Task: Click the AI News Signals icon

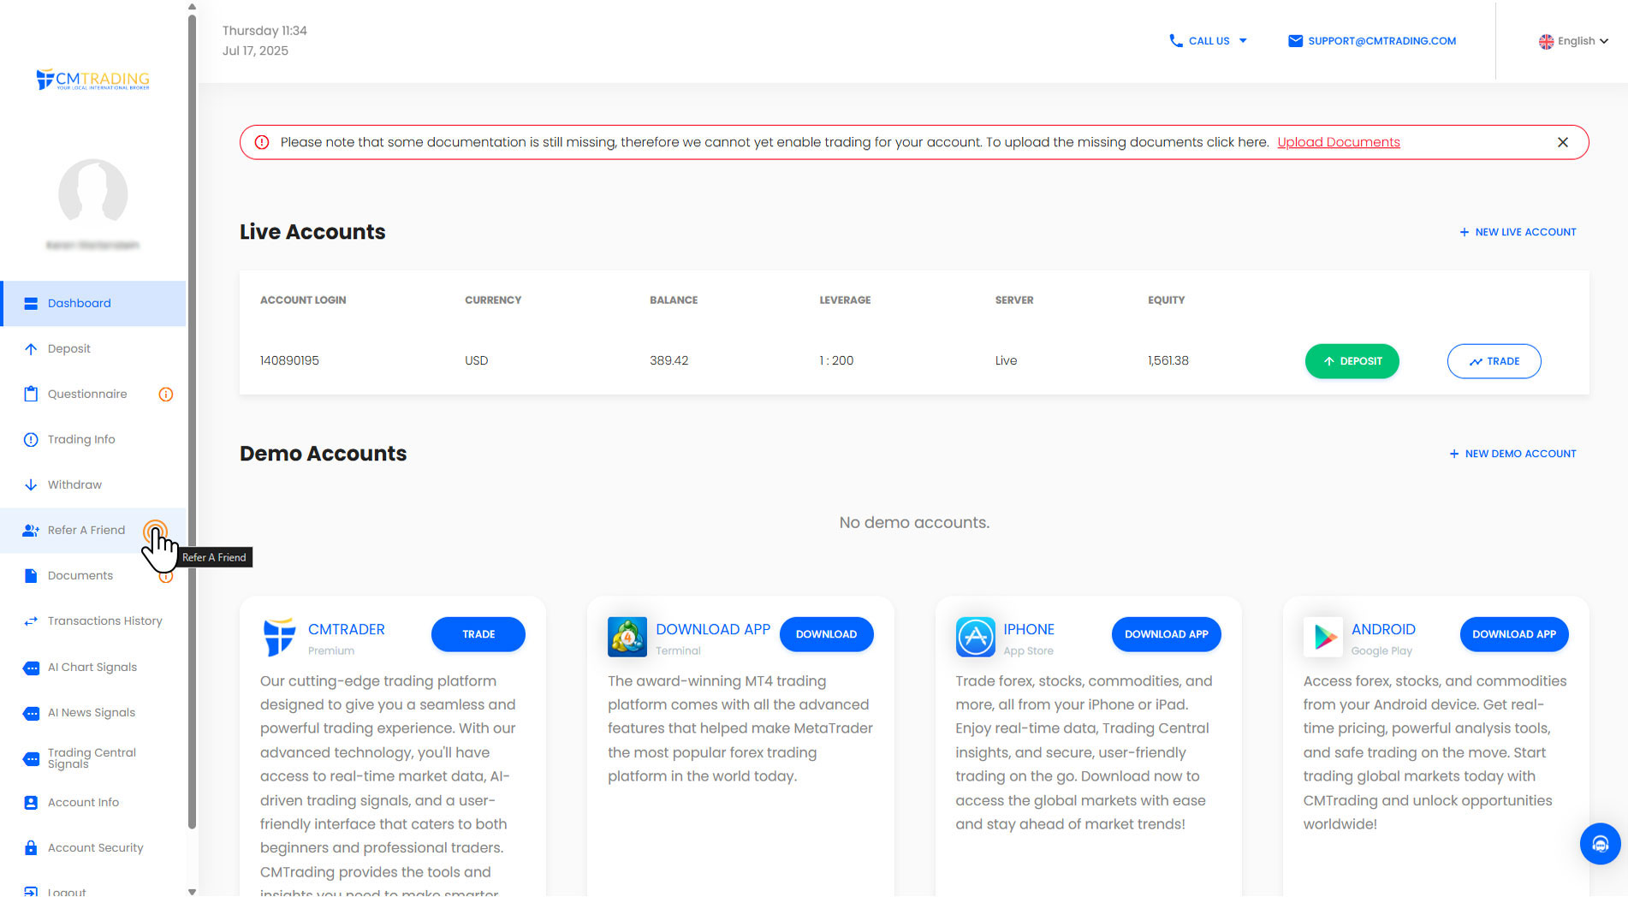Action: tap(31, 714)
